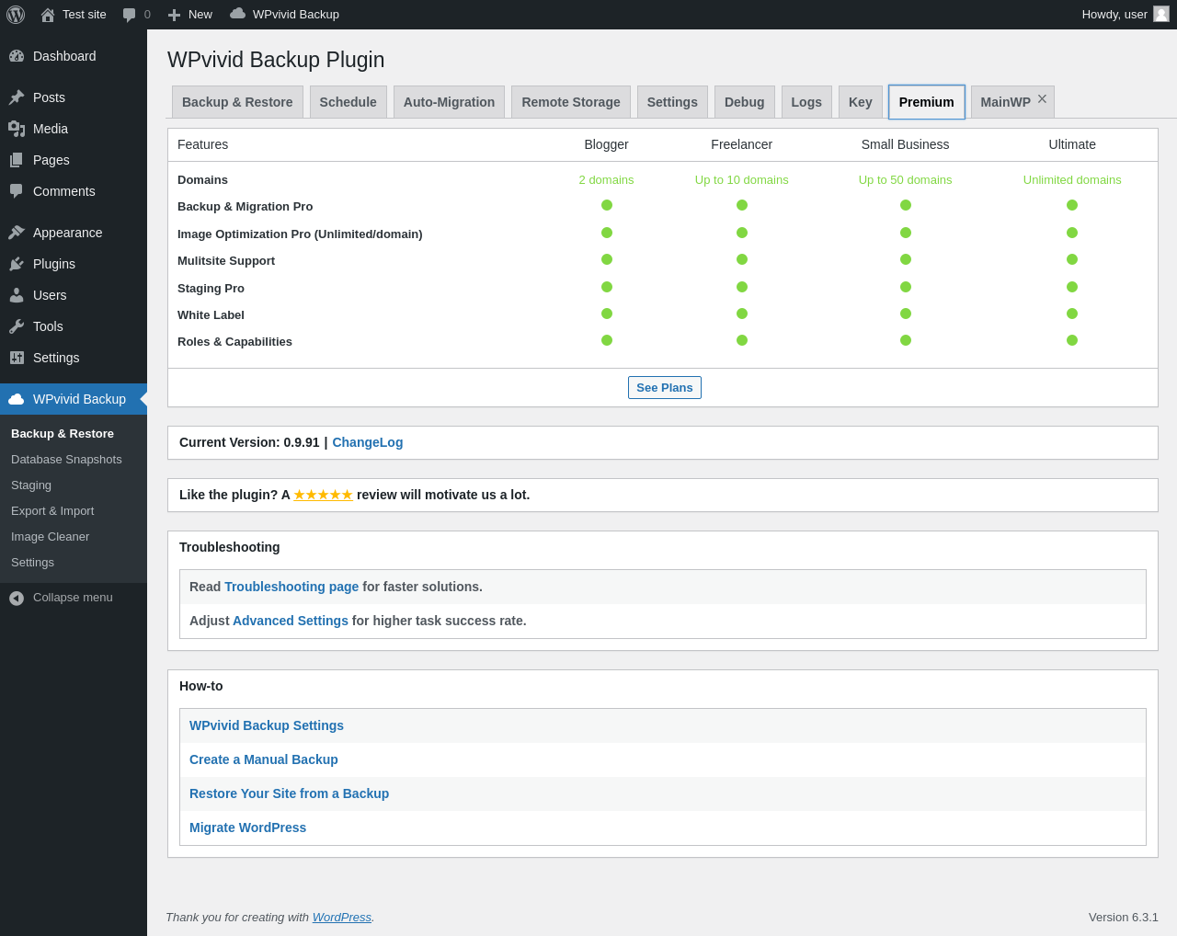This screenshot has height=936, width=1177.
Task: Open Plugins in the sidebar
Action: point(54,264)
